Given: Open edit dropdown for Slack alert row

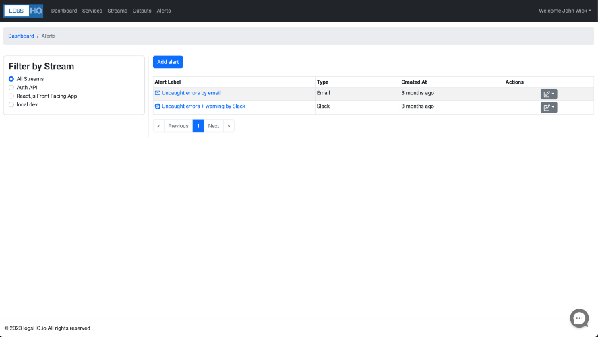Looking at the screenshot, I should (549, 108).
